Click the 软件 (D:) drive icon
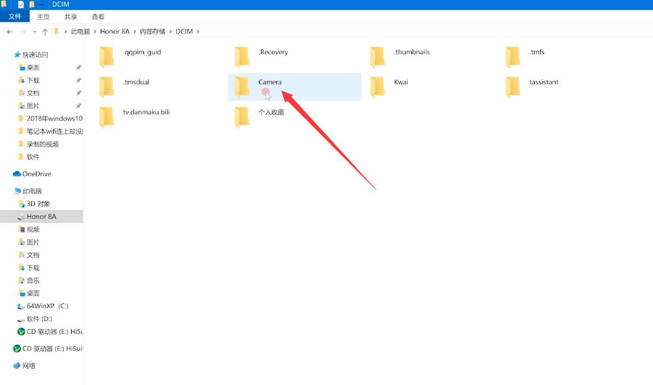Screen dimensions: 653x385 coord(21,319)
